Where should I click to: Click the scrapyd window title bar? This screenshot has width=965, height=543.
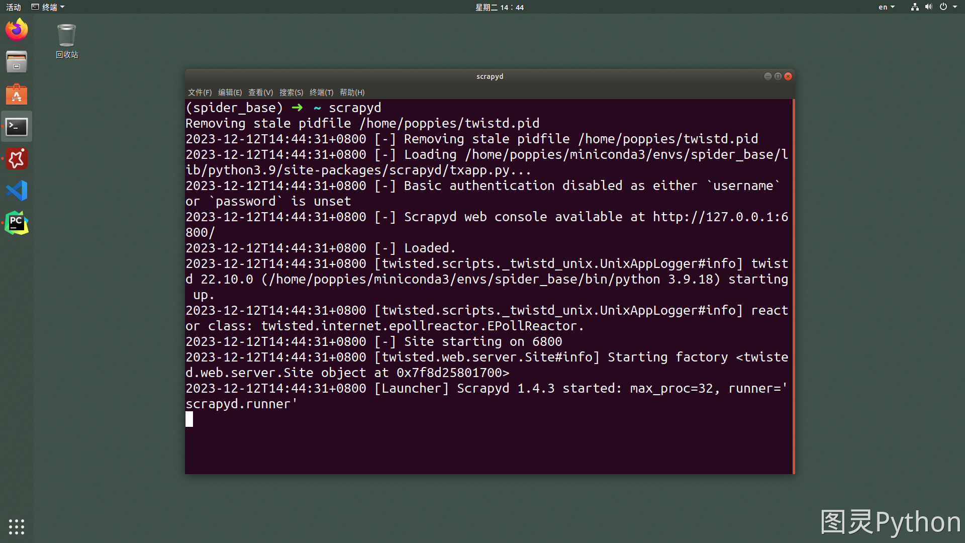tap(490, 76)
